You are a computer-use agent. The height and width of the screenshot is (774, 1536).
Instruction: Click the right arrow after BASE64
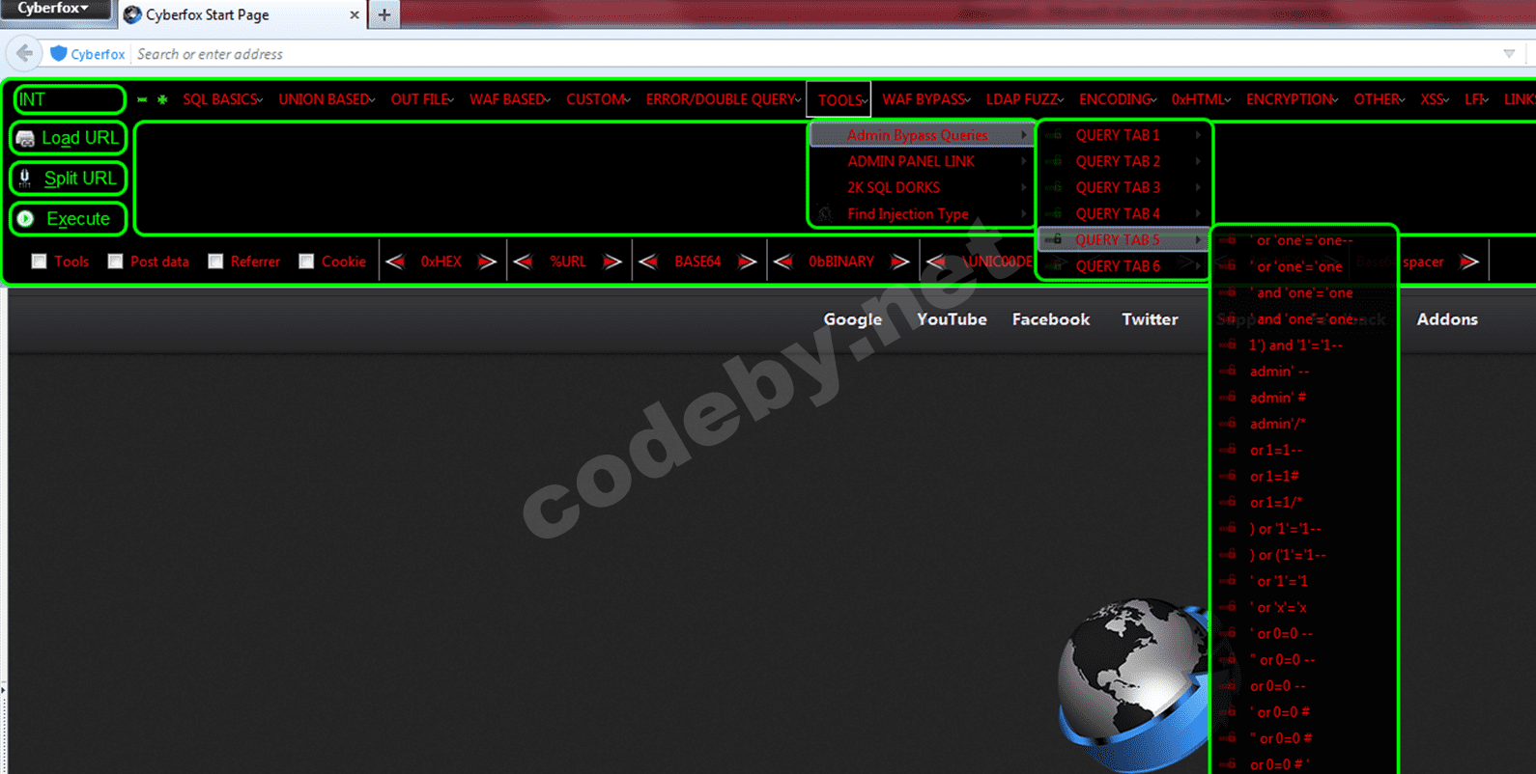[x=747, y=262]
